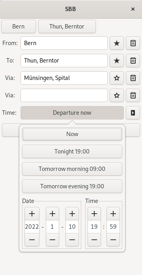The width and height of the screenshot is (142, 275).
Task: Clear the To field with trash icon
Action: coord(133,61)
